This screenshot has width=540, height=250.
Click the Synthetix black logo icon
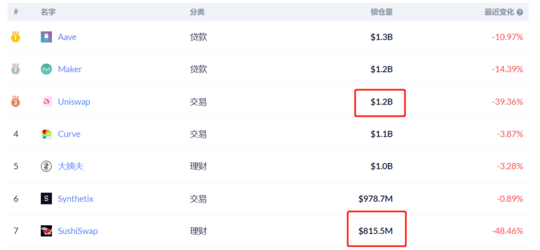(46, 199)
